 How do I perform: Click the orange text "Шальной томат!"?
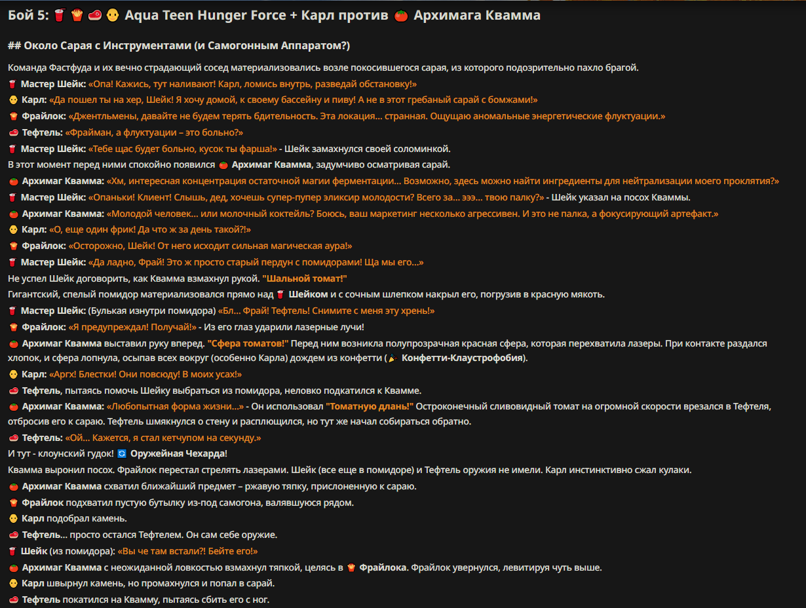305,278
